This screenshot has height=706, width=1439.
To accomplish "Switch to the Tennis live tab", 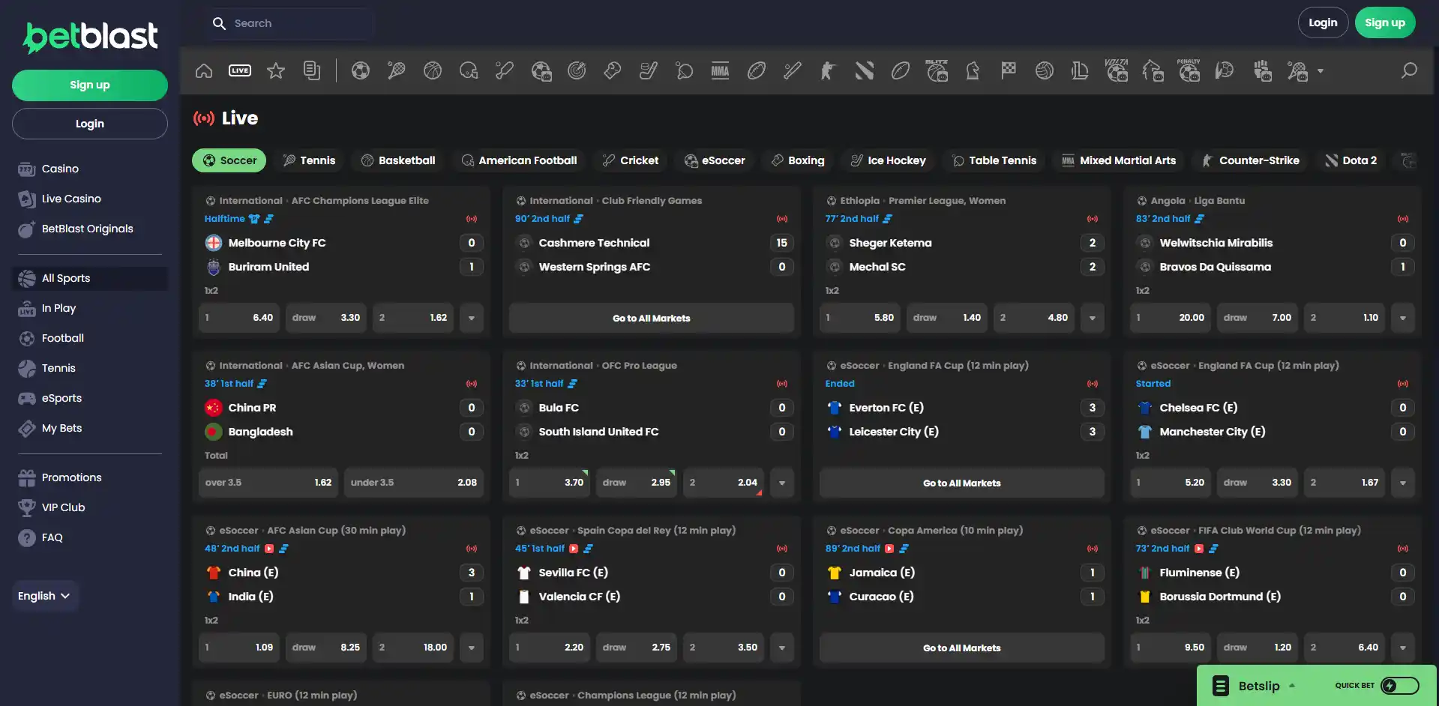I will [x=309, y=160].
